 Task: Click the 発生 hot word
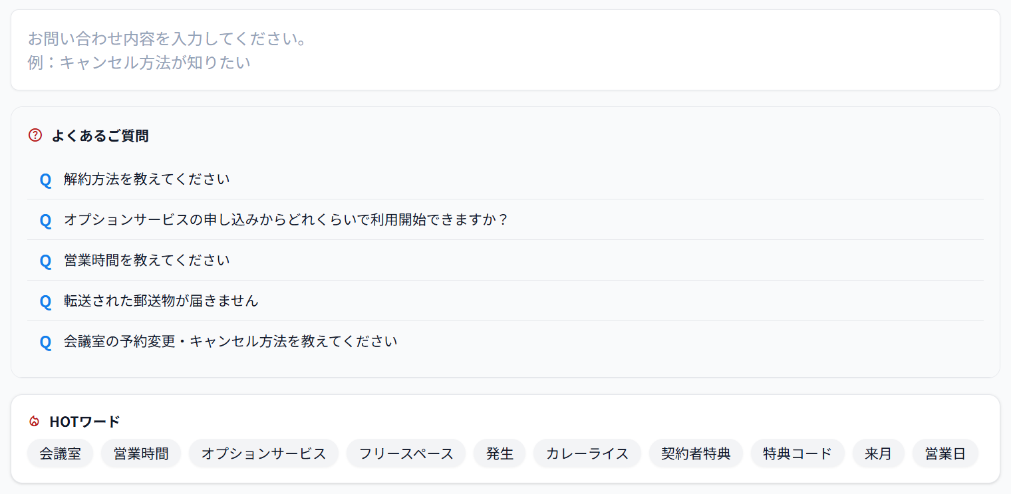[x=499, y=453]
